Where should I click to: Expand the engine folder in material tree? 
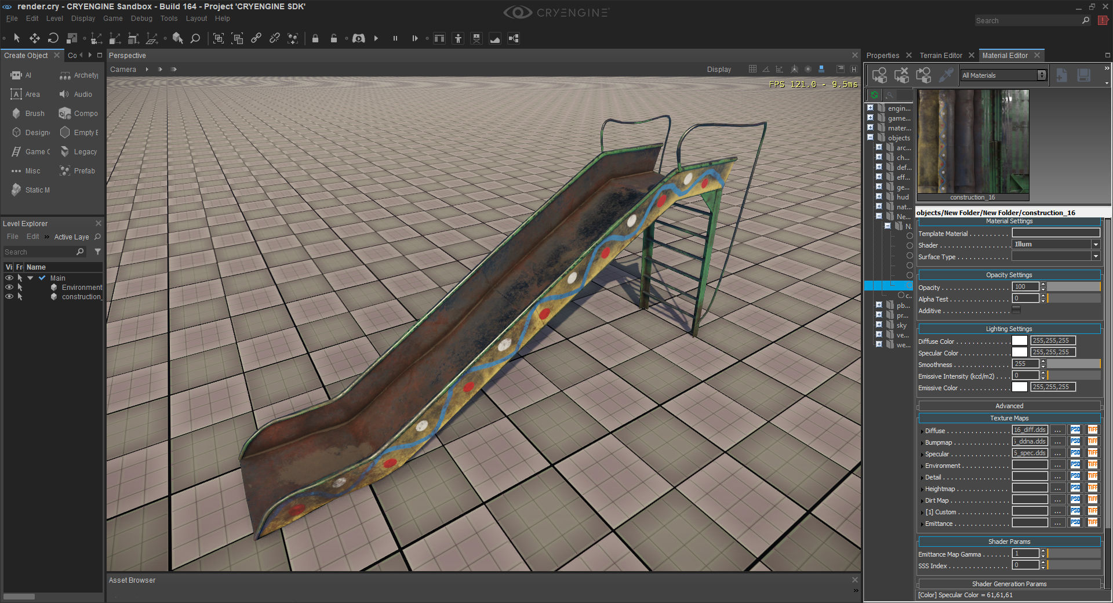(x=870, y=108)
